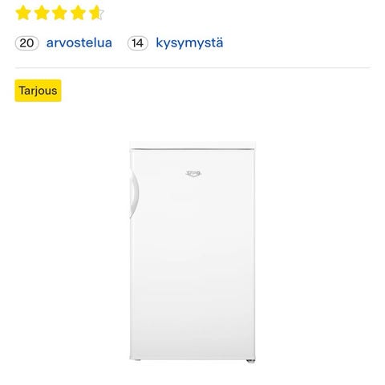Screen dimensions: 385x385
Task: Click the brand logo on the fridge door
Action: [x=193, y=174]
